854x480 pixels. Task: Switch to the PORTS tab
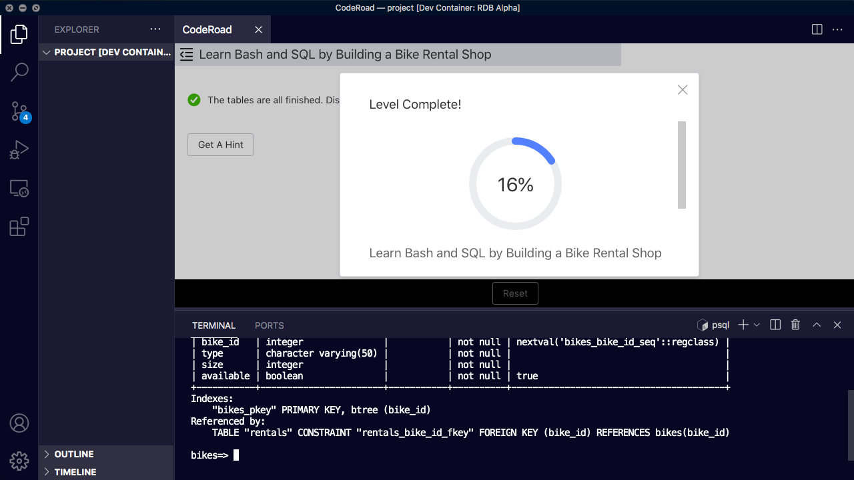pyautogui.click(x=269, y=325)
